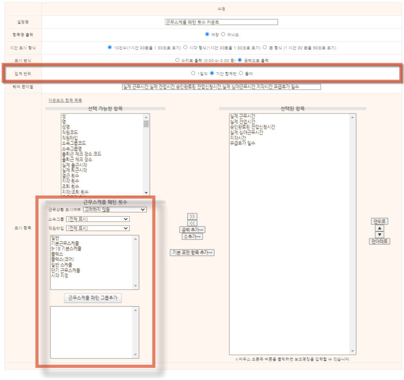This screenshot has height=380, width=404.
Task: Click the >> add-to-selected arrow button
Action: tap(192, 217)
